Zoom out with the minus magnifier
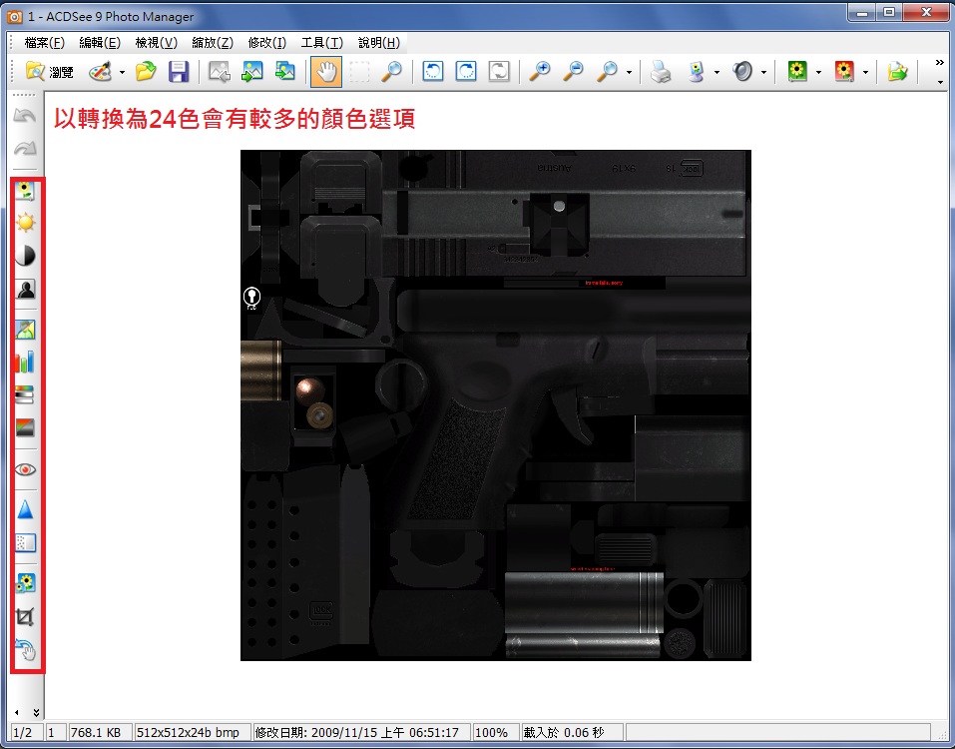The height and width of the screenshot is (749, 955). 573,72
